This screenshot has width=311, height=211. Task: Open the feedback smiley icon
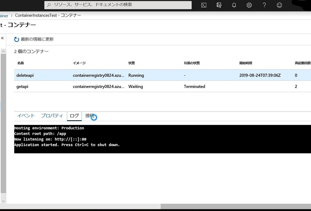click(279, 5)
